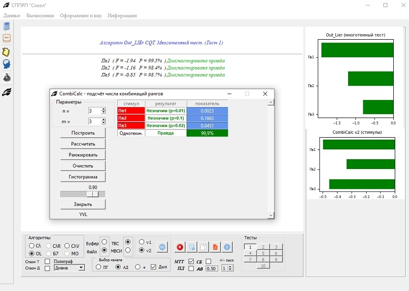The width and height of the screenshot is (409, 291).
Task: Click the orange PDF export icon
Action: pyautogui.click(x=215, y=247)
